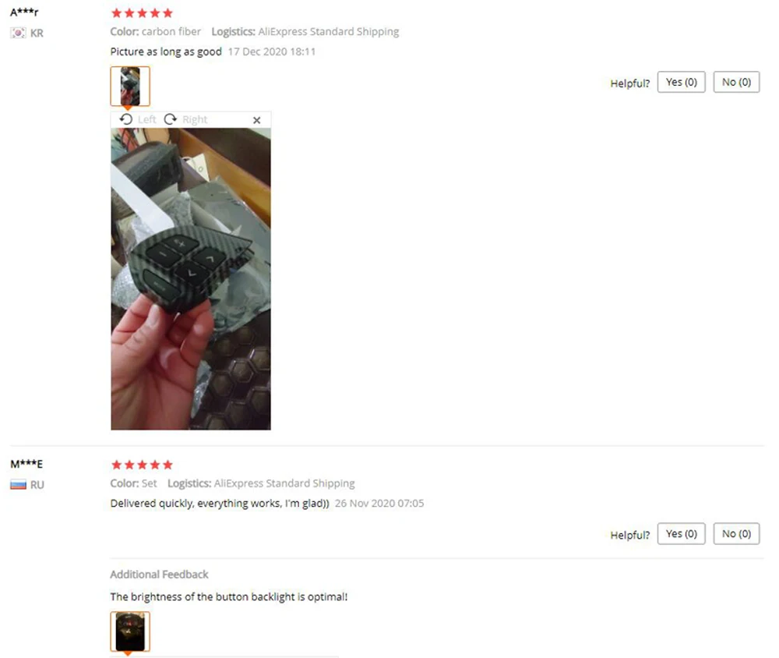
Task: Click reviewer name M***E
Action: click(x=26, y=464)
